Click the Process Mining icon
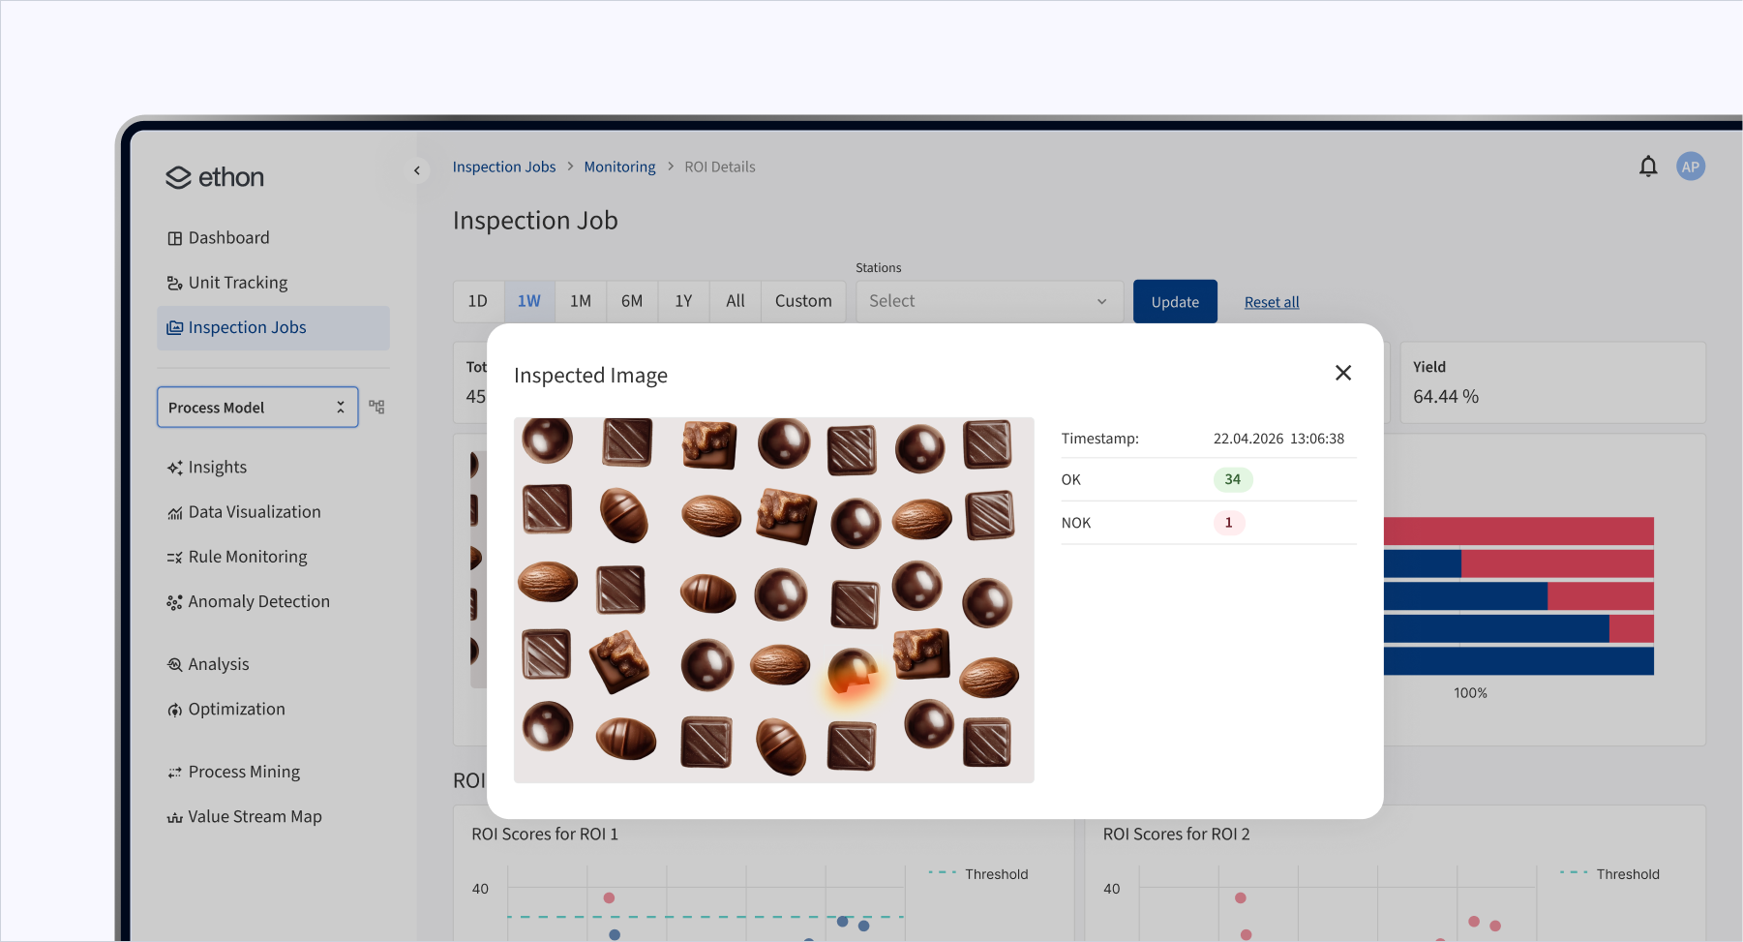The height and width of the screenshot is (942, 1743). [x=175, y=771]
